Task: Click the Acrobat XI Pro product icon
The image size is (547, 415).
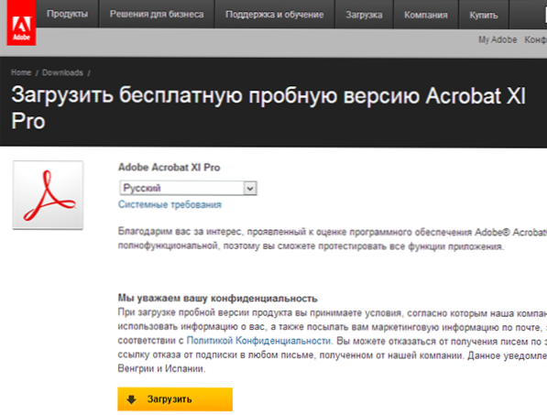Action: tap(48, 194)
